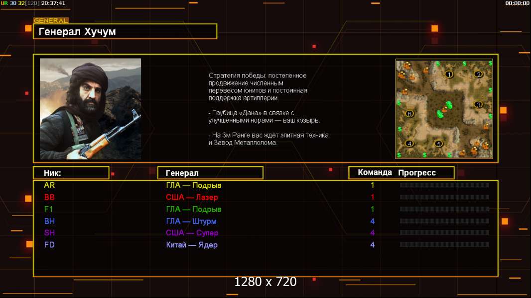Click the desert map preview image
This screenshot has width=531, height=298.
click(444, 109)
